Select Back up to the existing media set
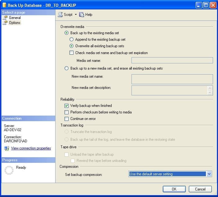The width and height of the screenshot is (218, 197). click(x=66, y=33)
